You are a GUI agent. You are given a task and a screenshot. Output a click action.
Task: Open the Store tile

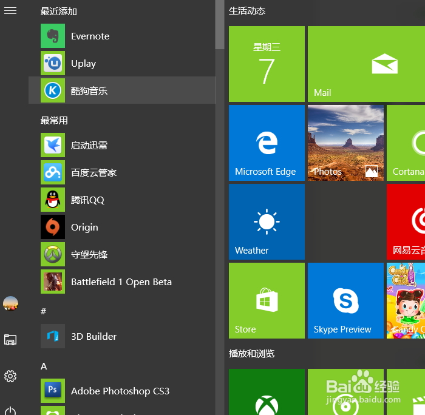click(267, 300)
